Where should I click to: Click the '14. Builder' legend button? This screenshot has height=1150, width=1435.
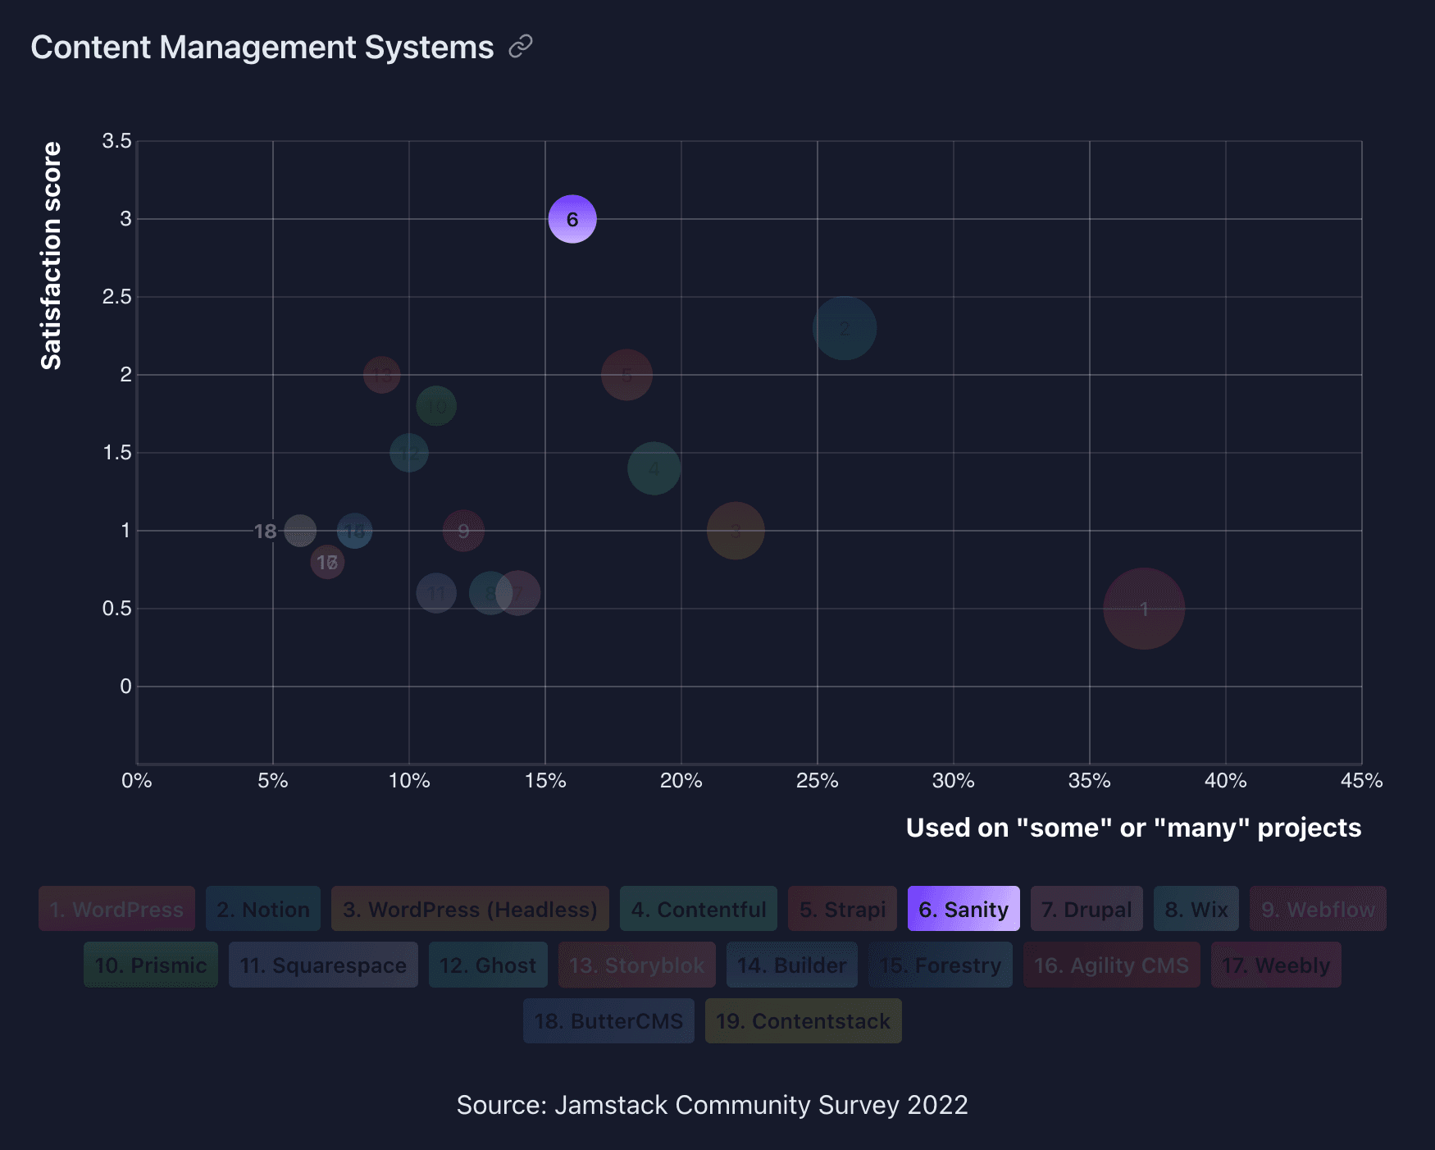(792, 965)
